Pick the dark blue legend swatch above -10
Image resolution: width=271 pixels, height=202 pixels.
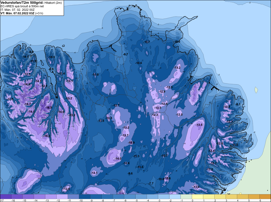(85, 196)
